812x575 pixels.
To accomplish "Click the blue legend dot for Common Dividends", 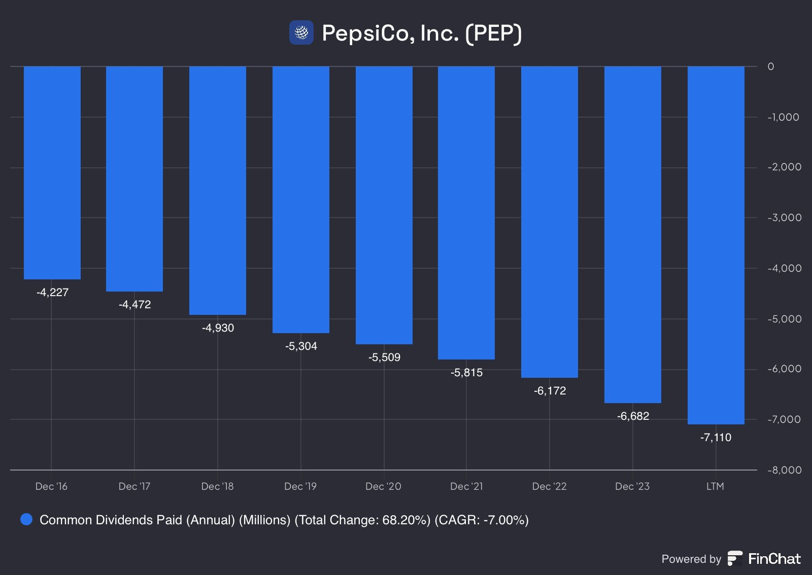I will 26,519.
